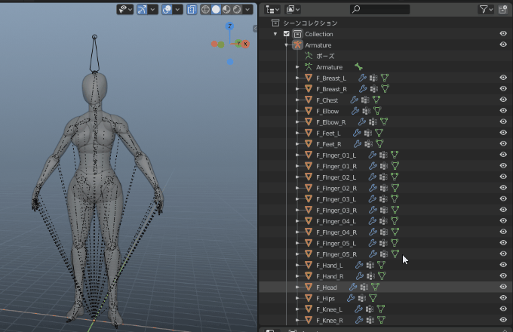
Task: Open outliner editor type dropdown
Action: [x=272, y=10]
